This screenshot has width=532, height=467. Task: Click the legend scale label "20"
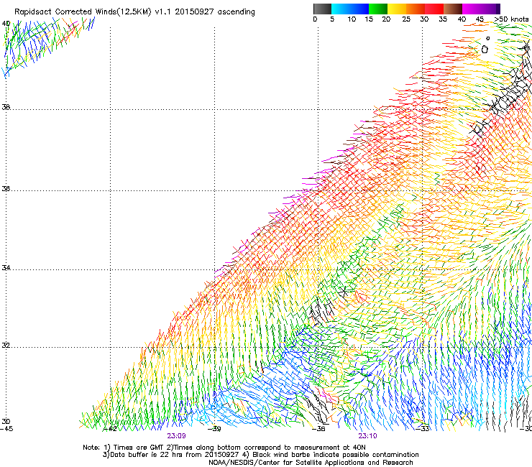[386, 19]
